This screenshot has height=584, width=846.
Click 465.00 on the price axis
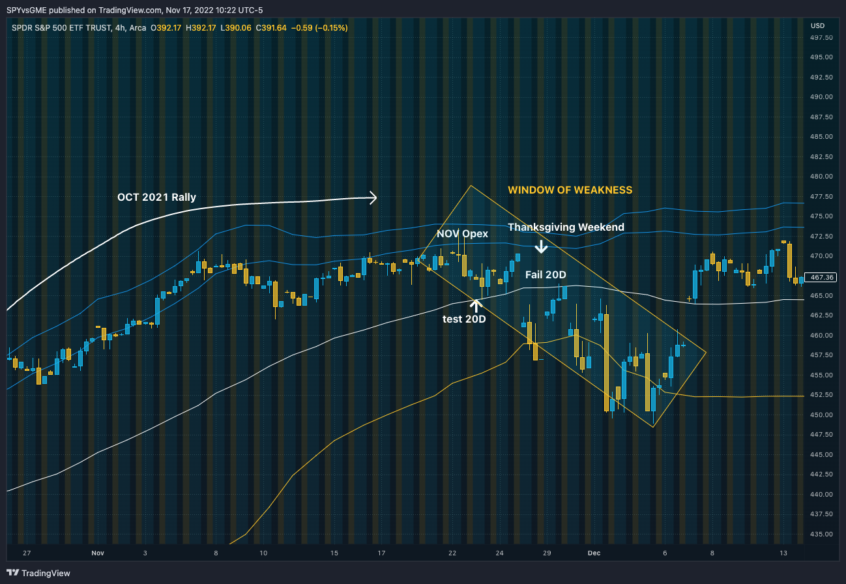tap(821, 295)
